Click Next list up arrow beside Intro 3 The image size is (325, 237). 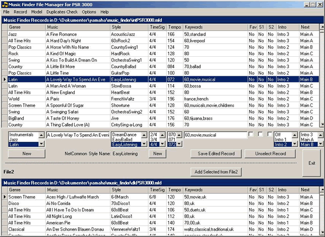tap(321, 135)
